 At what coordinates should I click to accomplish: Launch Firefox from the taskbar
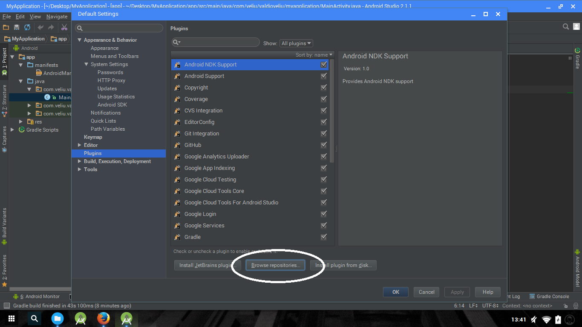103,318
